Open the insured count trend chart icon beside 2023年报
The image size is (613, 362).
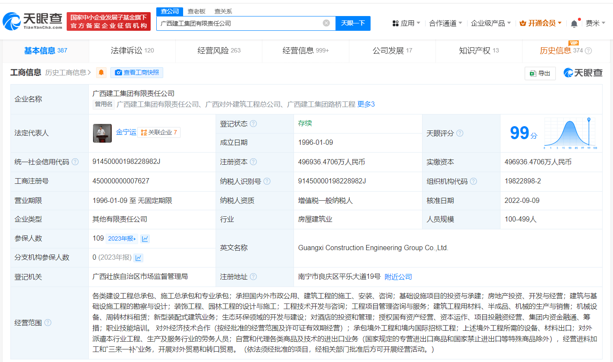point(145,238)
